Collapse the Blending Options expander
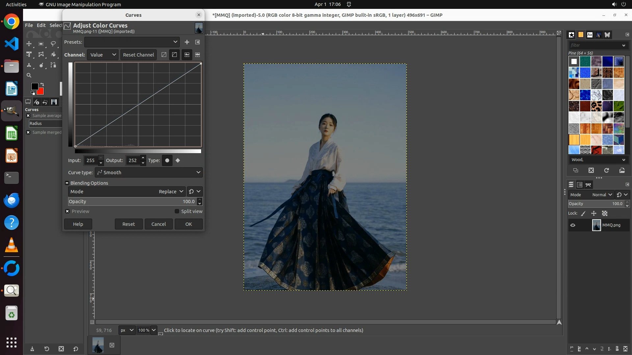Image resolution: width=632 pixels, height=355 pixels. [x=67, y=183]
